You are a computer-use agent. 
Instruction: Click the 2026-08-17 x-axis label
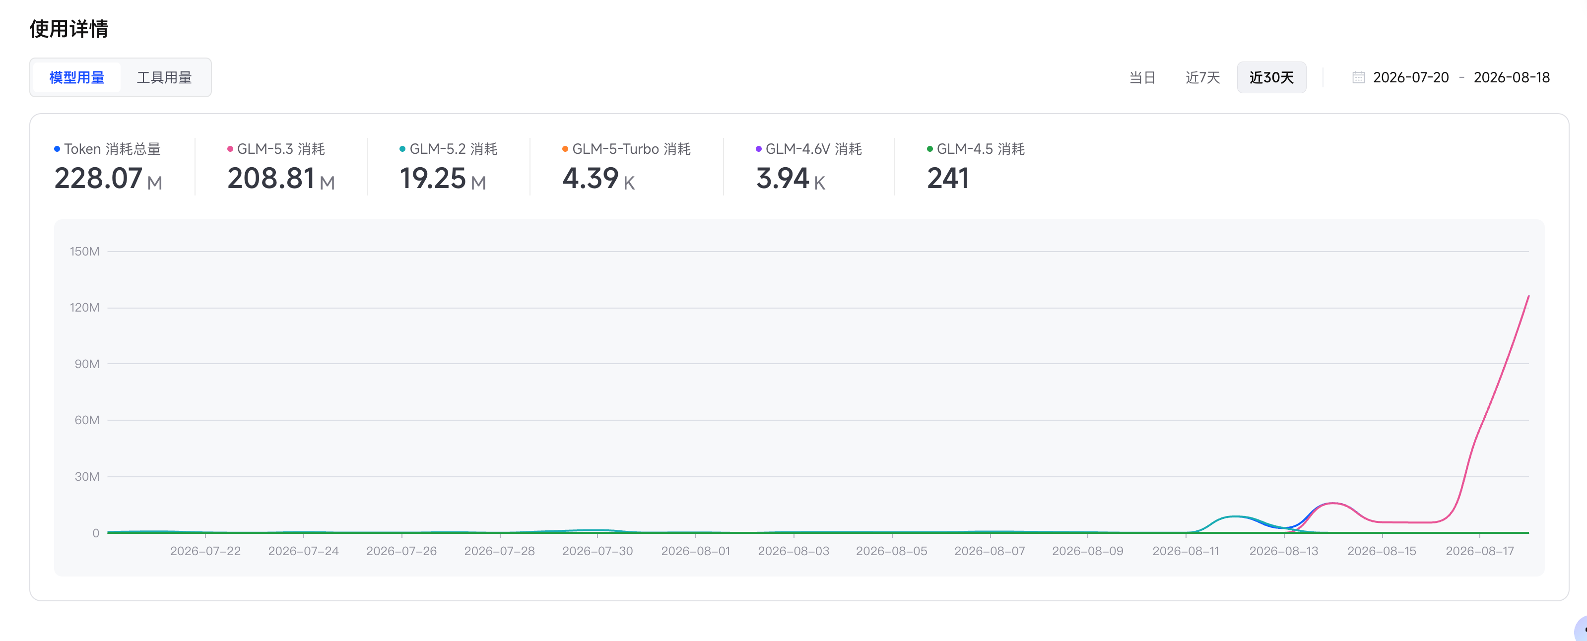click(1479, 551)
